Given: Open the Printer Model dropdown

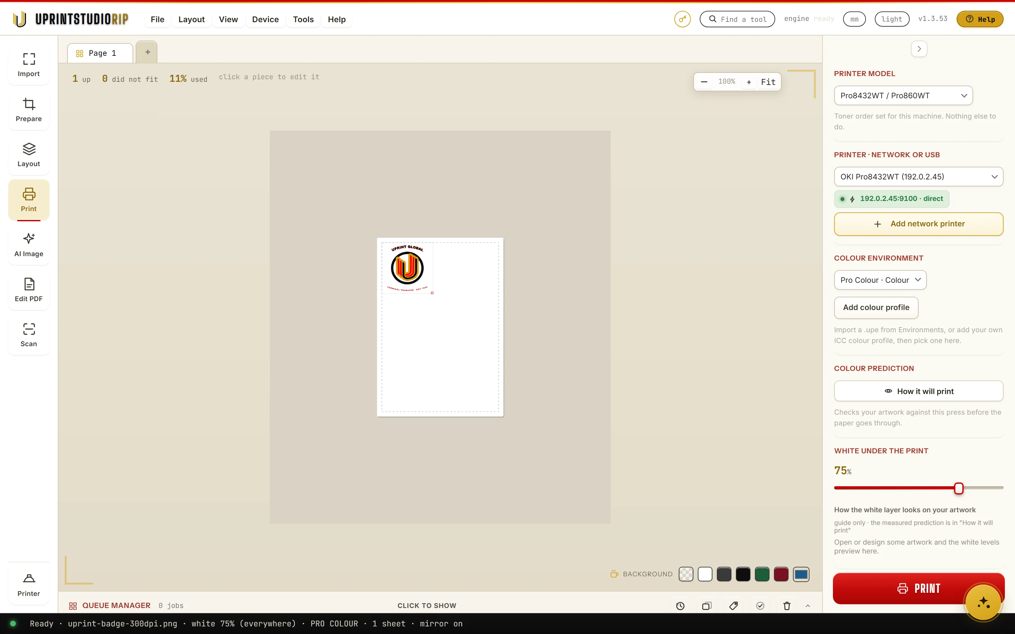Looking at the screenshot, I should [903, 96].
